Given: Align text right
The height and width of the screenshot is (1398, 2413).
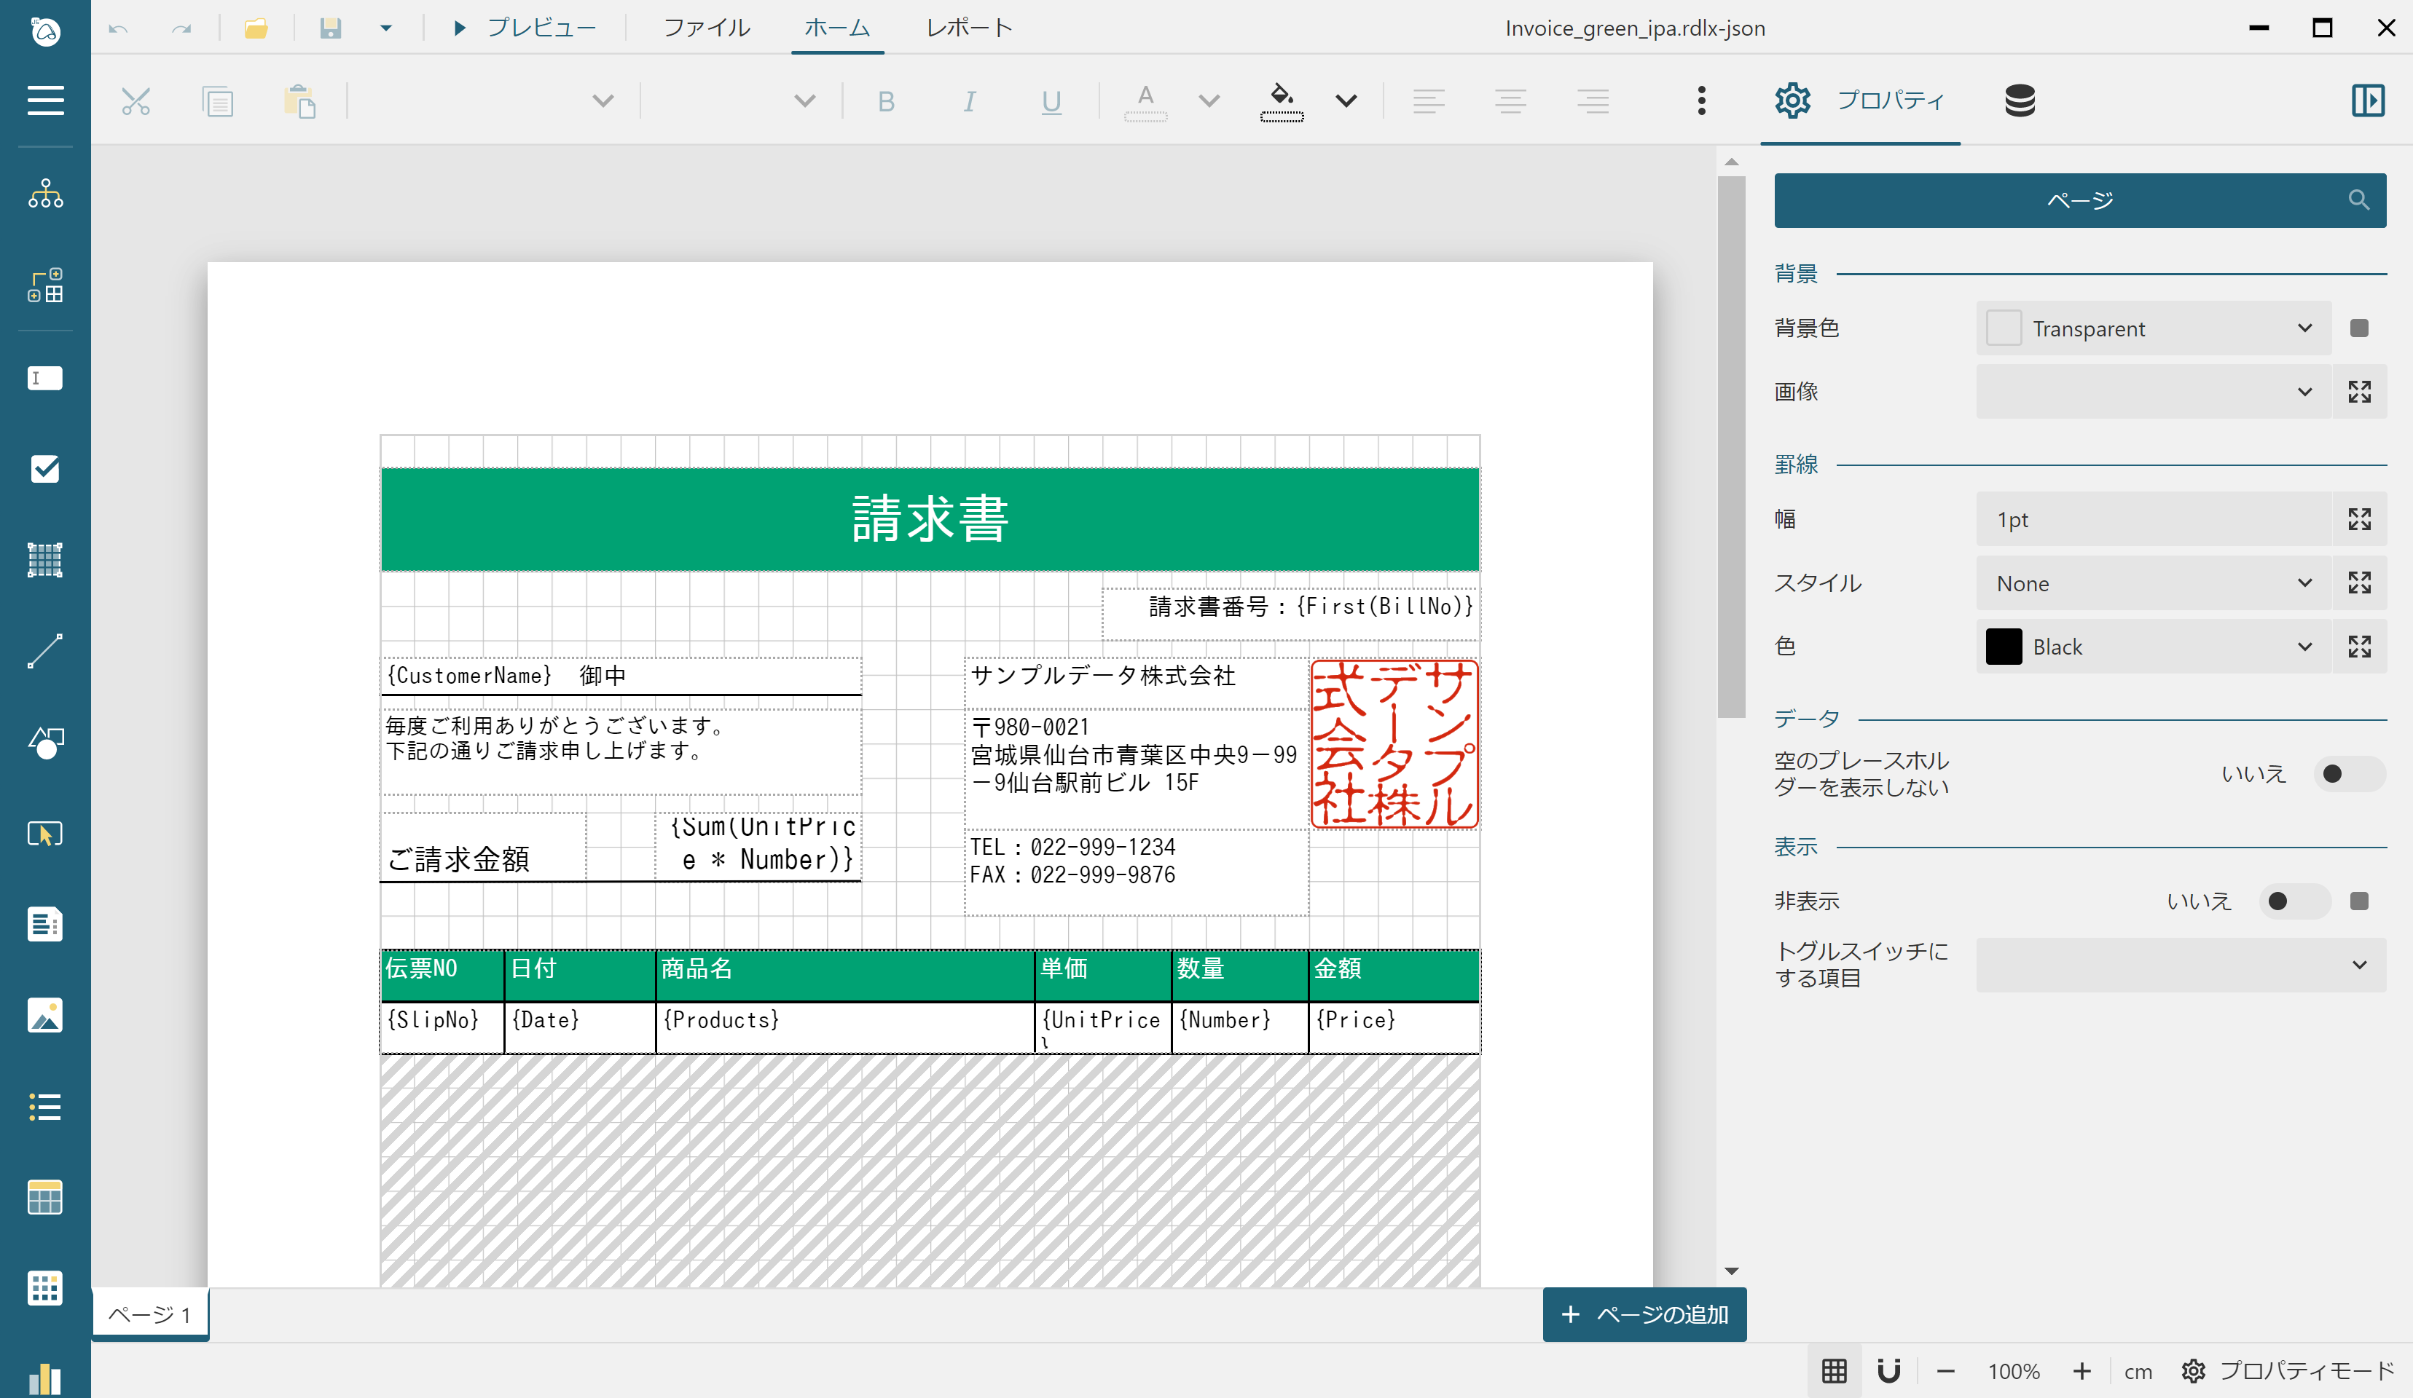Looking at the screenshot, I should tap(1593, 100).
